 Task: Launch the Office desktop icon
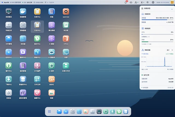(66, 39)
